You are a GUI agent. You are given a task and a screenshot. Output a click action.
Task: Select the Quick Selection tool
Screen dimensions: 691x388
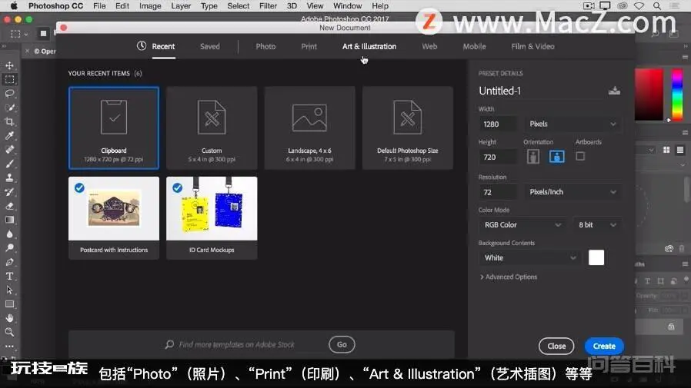9,108
